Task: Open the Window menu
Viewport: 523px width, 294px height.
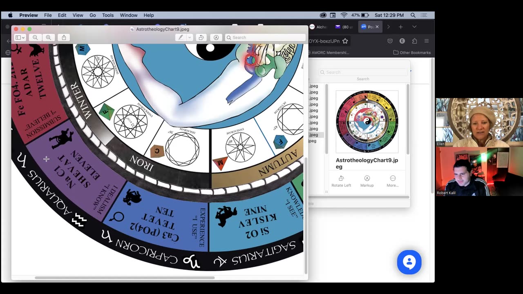Action: (x=129, y=15)
